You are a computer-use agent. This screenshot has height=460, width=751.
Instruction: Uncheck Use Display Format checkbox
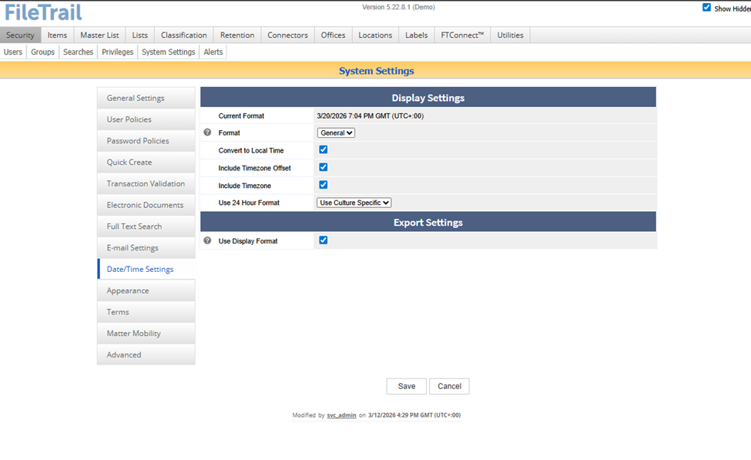pos(324,240)
